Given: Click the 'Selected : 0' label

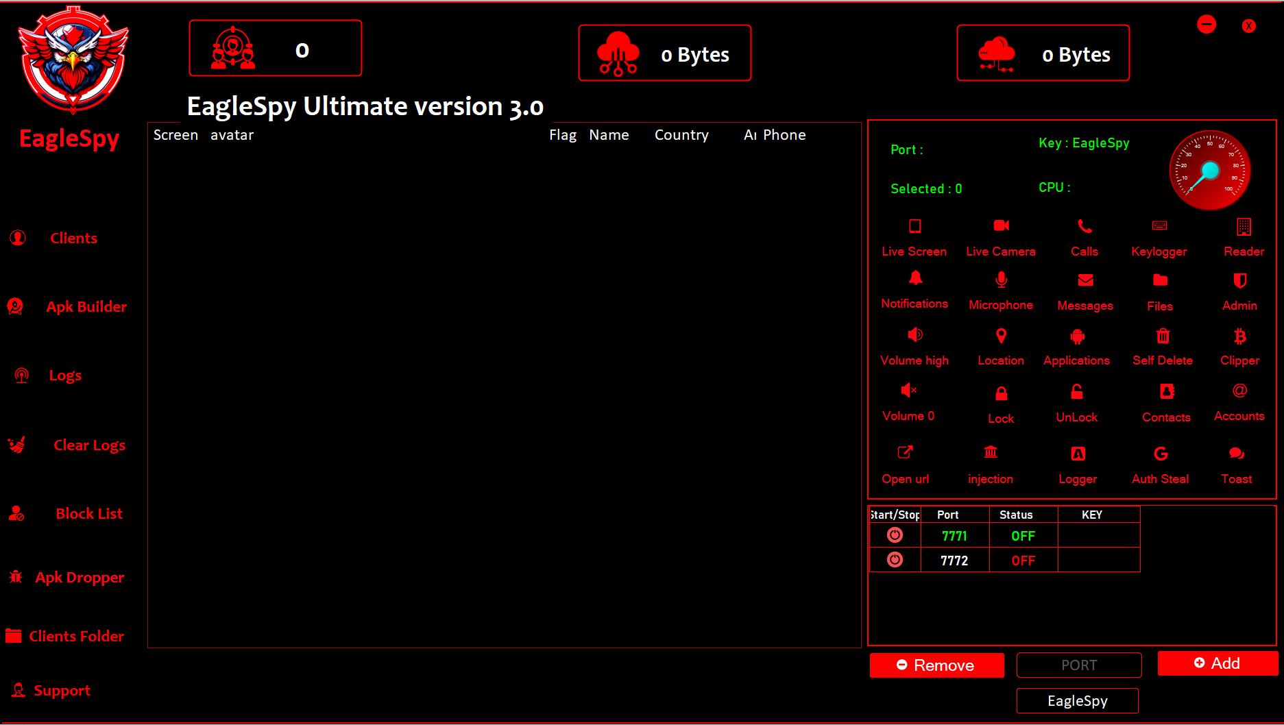Looking at the screenshot, I should coord(926,189).
